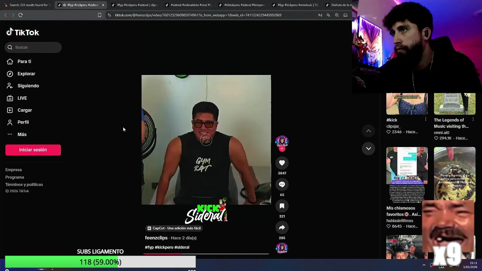Click the #sideral hashtag

pos(182,247)
